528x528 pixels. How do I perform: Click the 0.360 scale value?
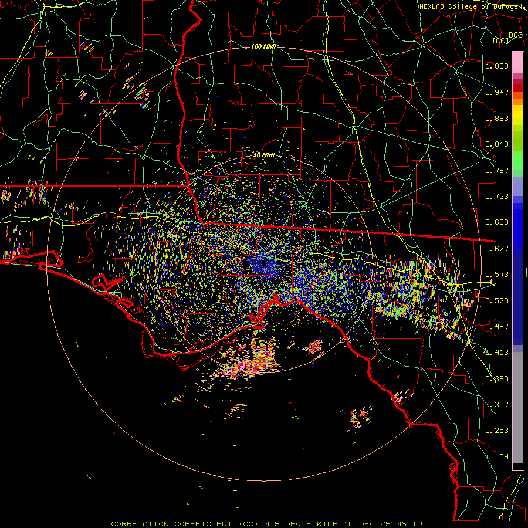497,379
